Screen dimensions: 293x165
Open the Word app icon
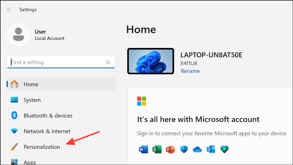point(143,149)
